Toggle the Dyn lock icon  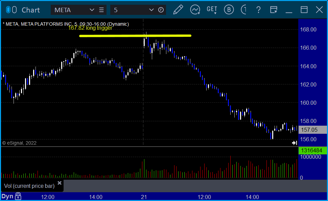coord(18,196)
